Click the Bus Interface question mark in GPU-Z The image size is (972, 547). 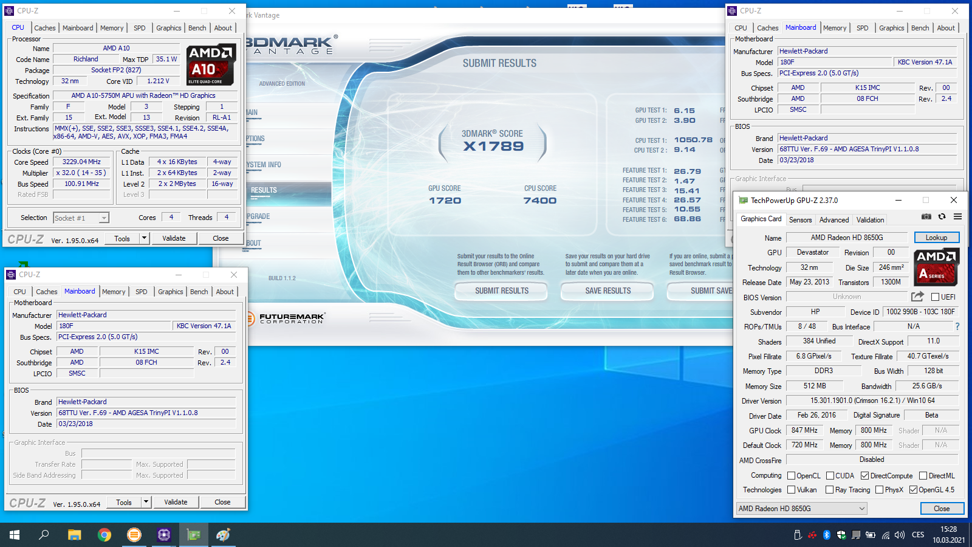tap(957, 326)
